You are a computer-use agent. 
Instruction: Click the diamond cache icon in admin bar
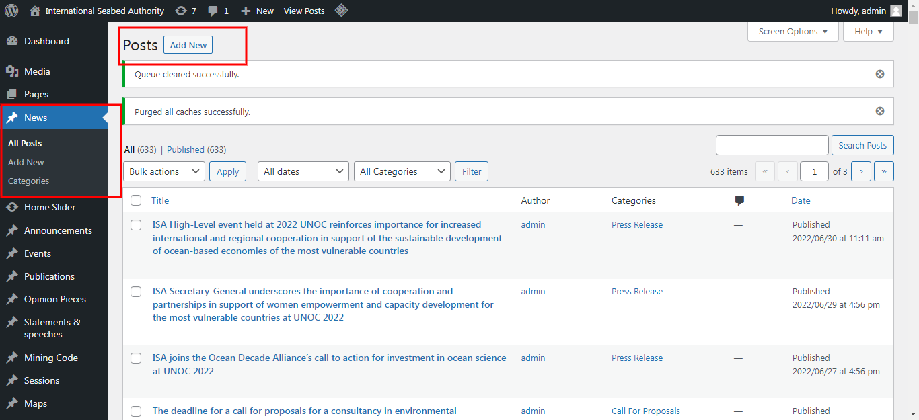pos(341,11)
